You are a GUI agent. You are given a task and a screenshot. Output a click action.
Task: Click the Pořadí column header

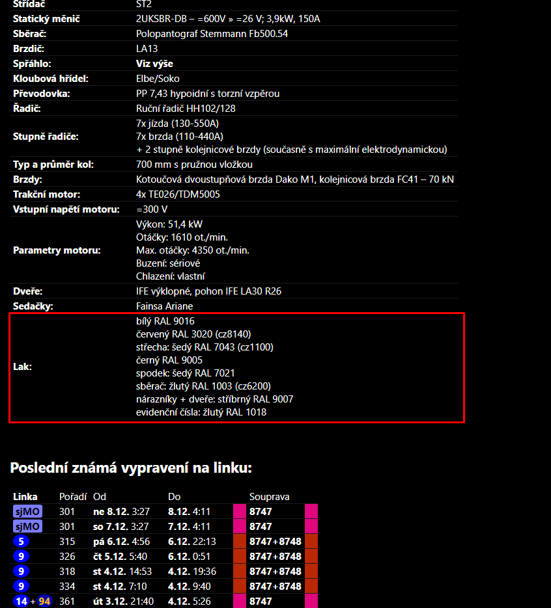(73, 497)
